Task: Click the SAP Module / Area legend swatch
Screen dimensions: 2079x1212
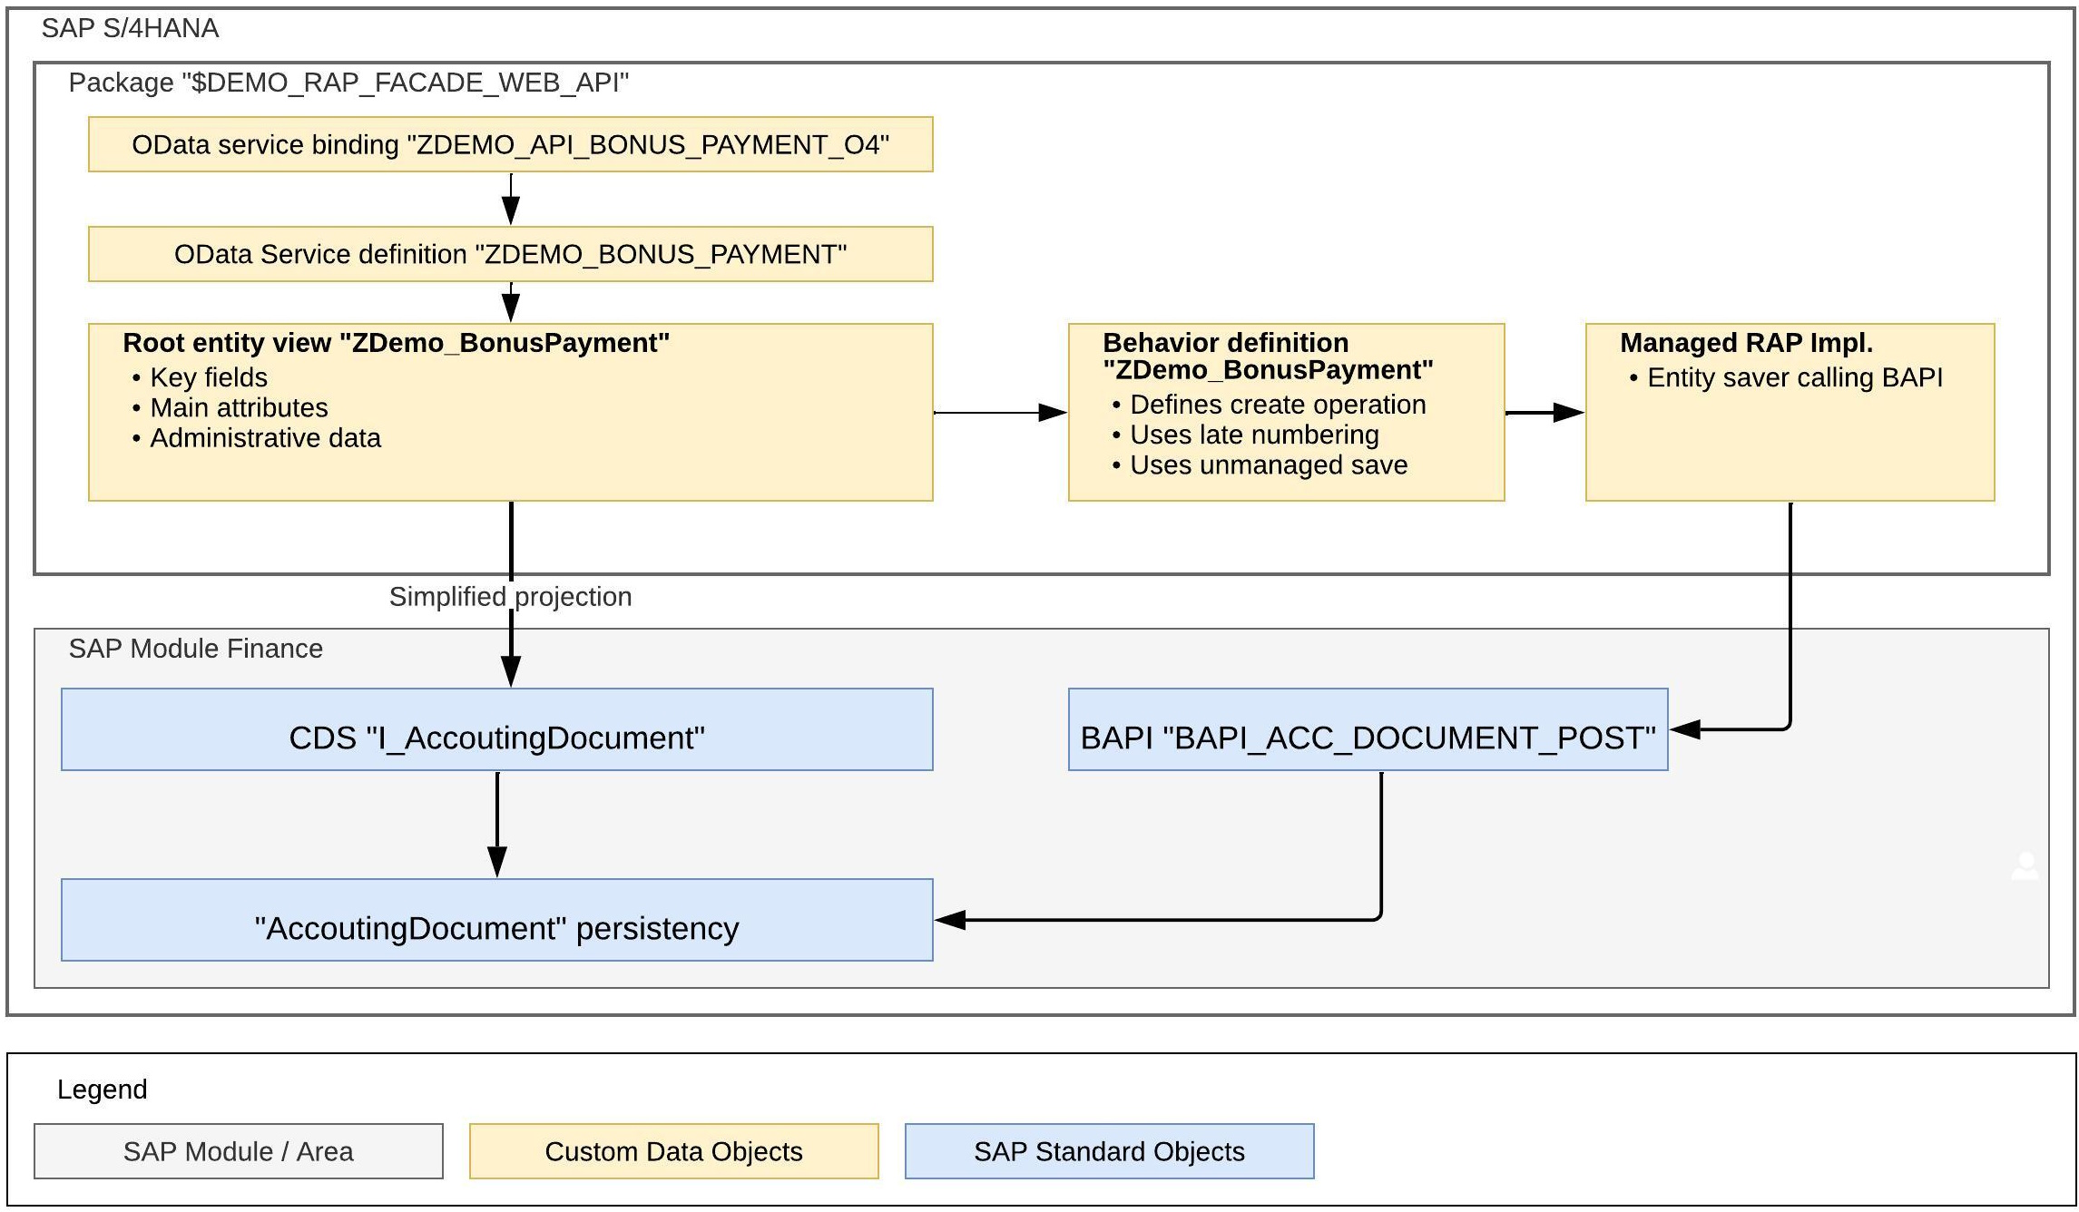Action: pos(239,1151)
